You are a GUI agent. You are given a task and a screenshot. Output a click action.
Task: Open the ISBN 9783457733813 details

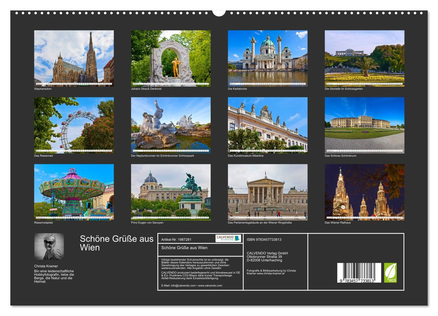tap(263, 239)
